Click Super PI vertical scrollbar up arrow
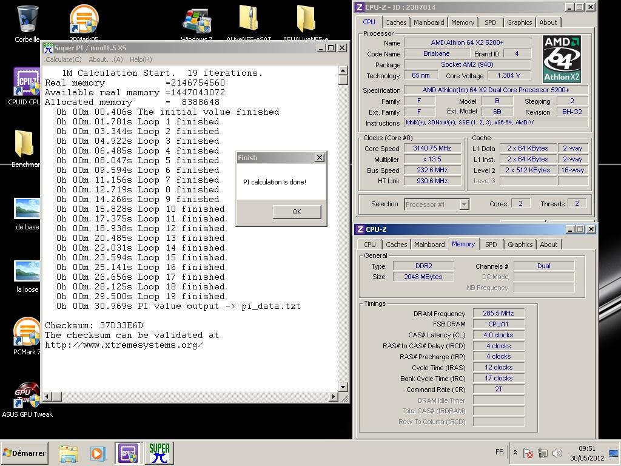Viewport: 621px width, 466px height. click(343, 70)
